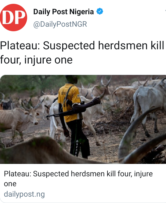Expand the partially visible tweet options chevron
The width and height of the screenshot is (166, 203).
pos(165,11)
